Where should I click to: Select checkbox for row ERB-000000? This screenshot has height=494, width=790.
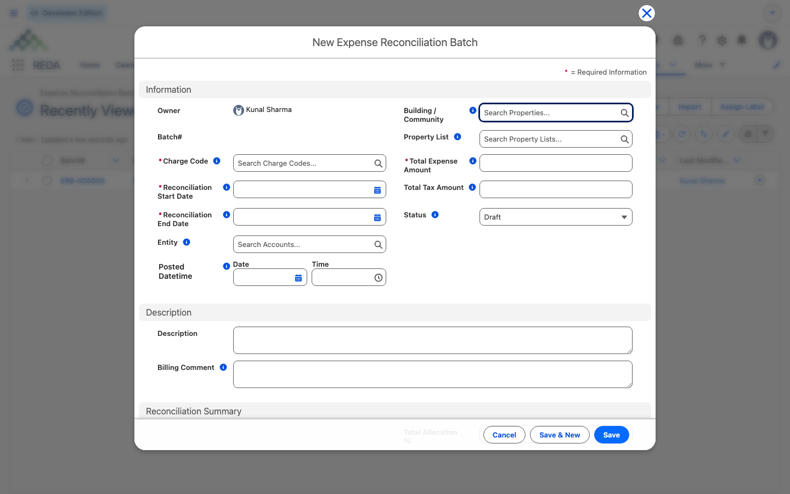[x=47, y=181]
